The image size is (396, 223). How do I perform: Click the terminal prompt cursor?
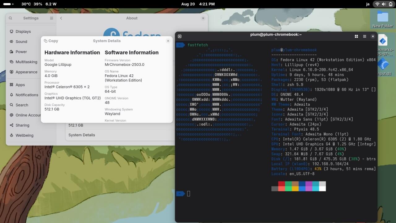point(188,194)
